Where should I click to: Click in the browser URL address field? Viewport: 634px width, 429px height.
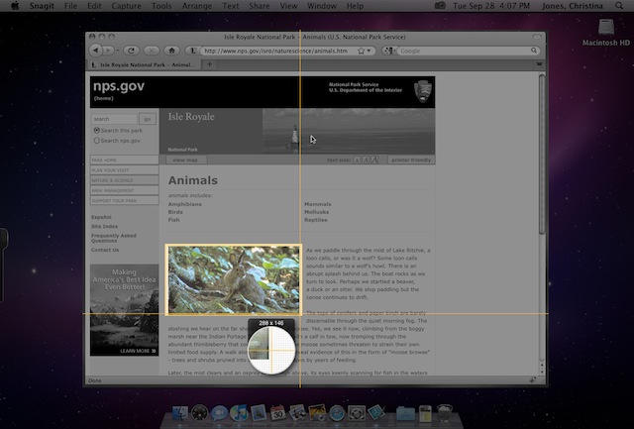(x=275, y=51)
